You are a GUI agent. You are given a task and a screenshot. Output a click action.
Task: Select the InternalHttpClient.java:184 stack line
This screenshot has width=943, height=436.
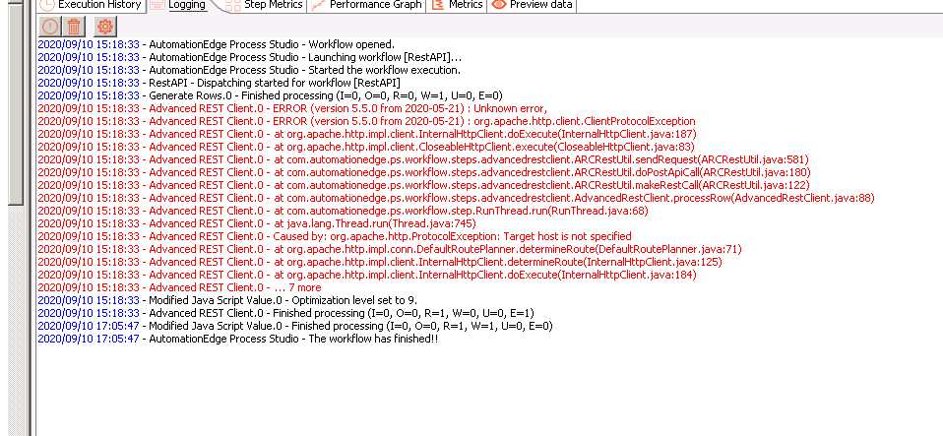tap(367, 275)
